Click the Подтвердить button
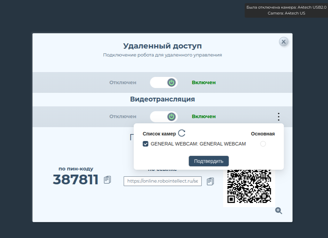The height and width of the screenshot is (238, 328). [209, 161]
